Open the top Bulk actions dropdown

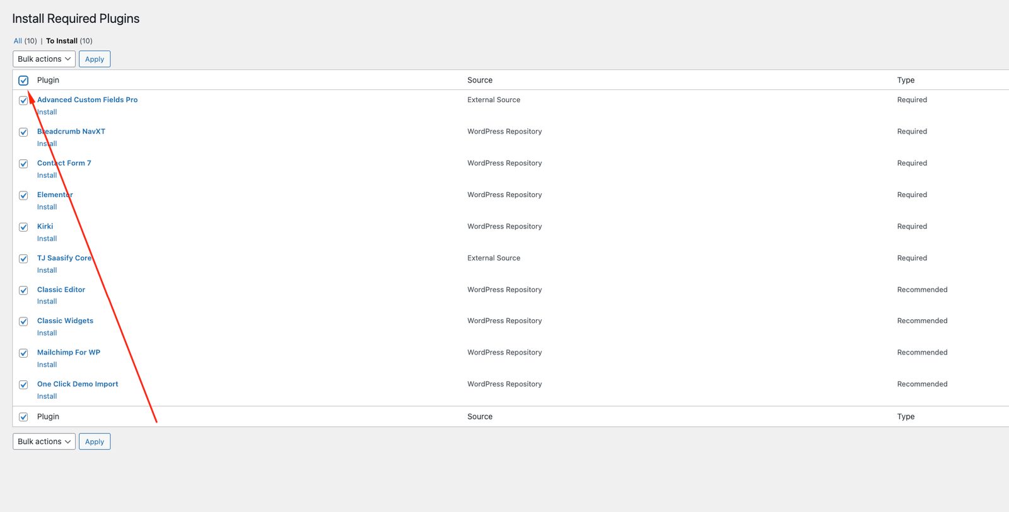(x=44, y=59)
